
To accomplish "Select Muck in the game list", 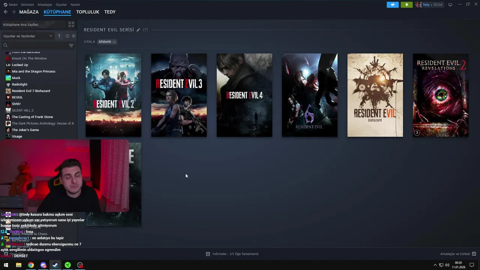I will [16, 78].
